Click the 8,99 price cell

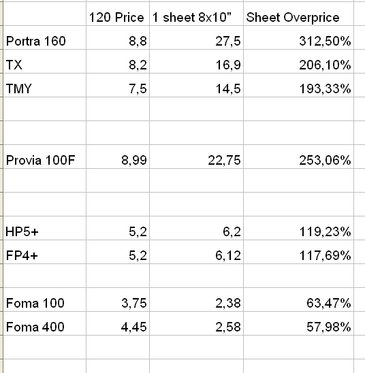coord(118,157)
